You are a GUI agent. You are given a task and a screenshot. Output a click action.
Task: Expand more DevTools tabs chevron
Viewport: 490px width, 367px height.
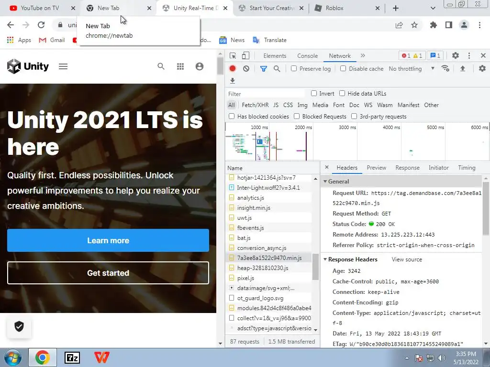click(x=363, y=55)
